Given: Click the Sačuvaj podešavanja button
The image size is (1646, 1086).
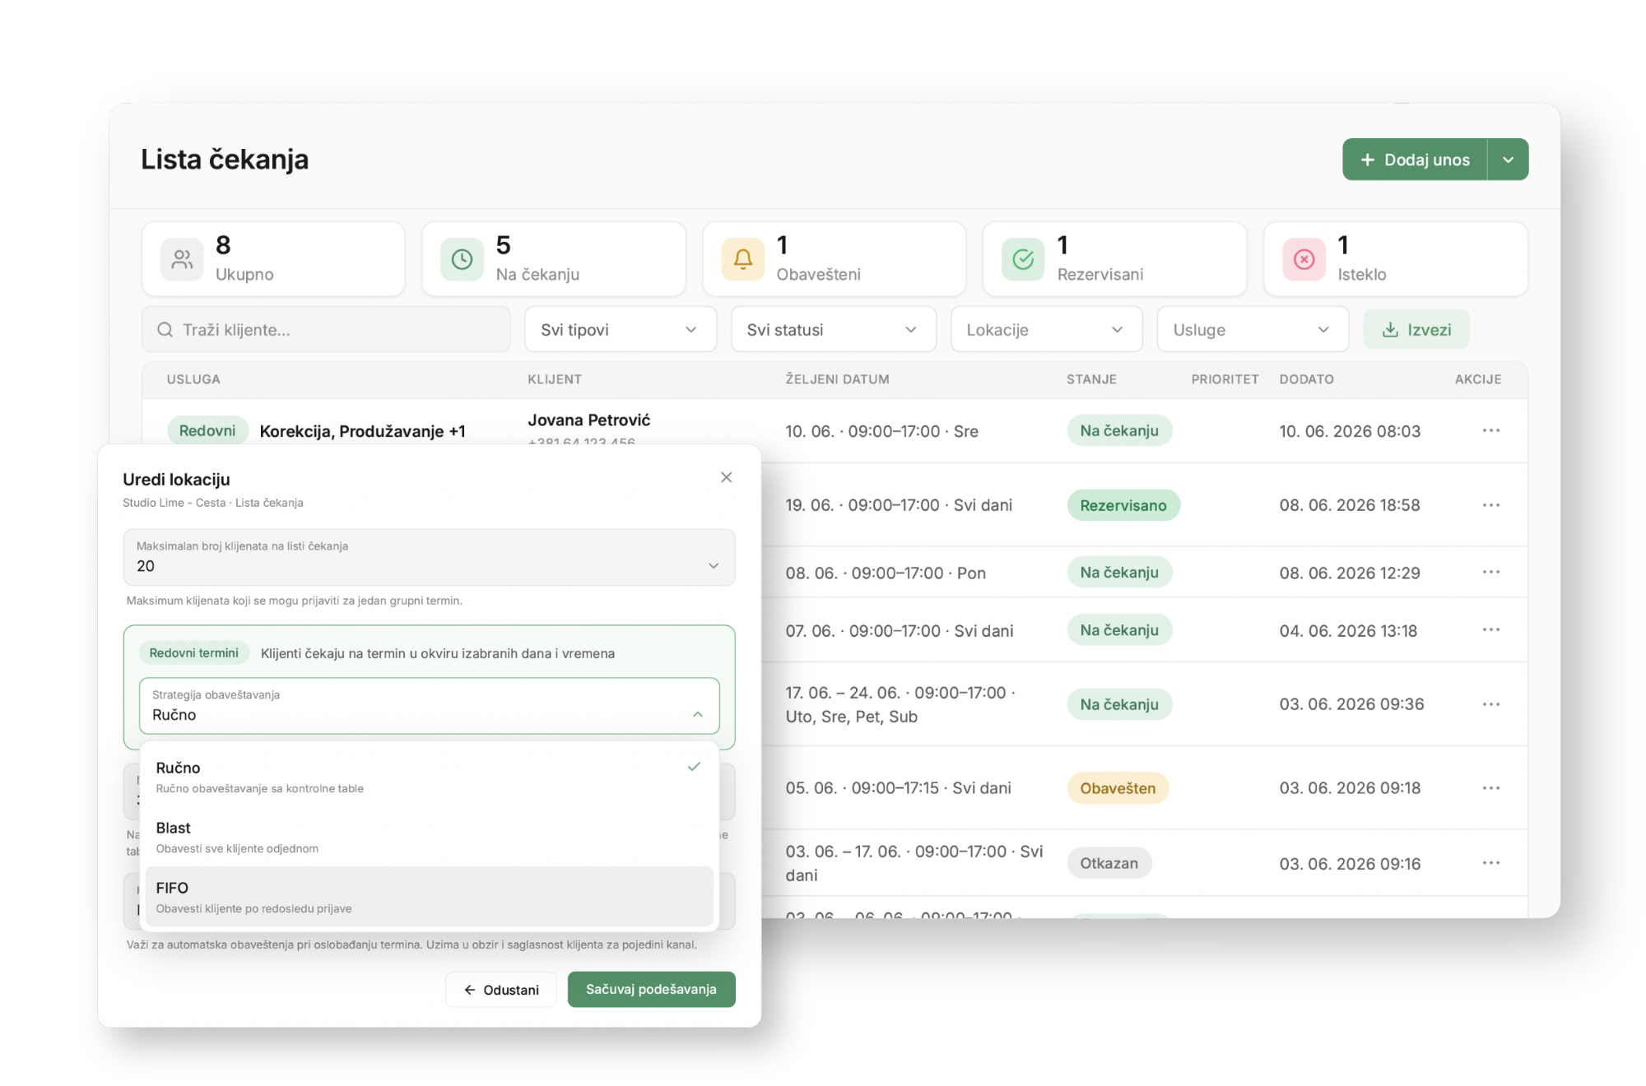Looking at the screenshot, I should point(651,989).
